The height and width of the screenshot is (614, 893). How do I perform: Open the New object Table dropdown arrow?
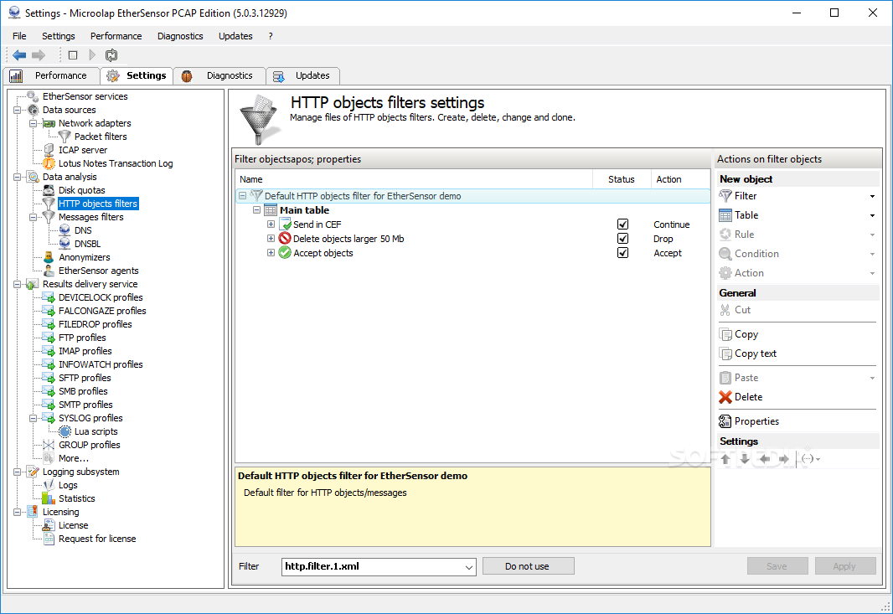[872, 216]
